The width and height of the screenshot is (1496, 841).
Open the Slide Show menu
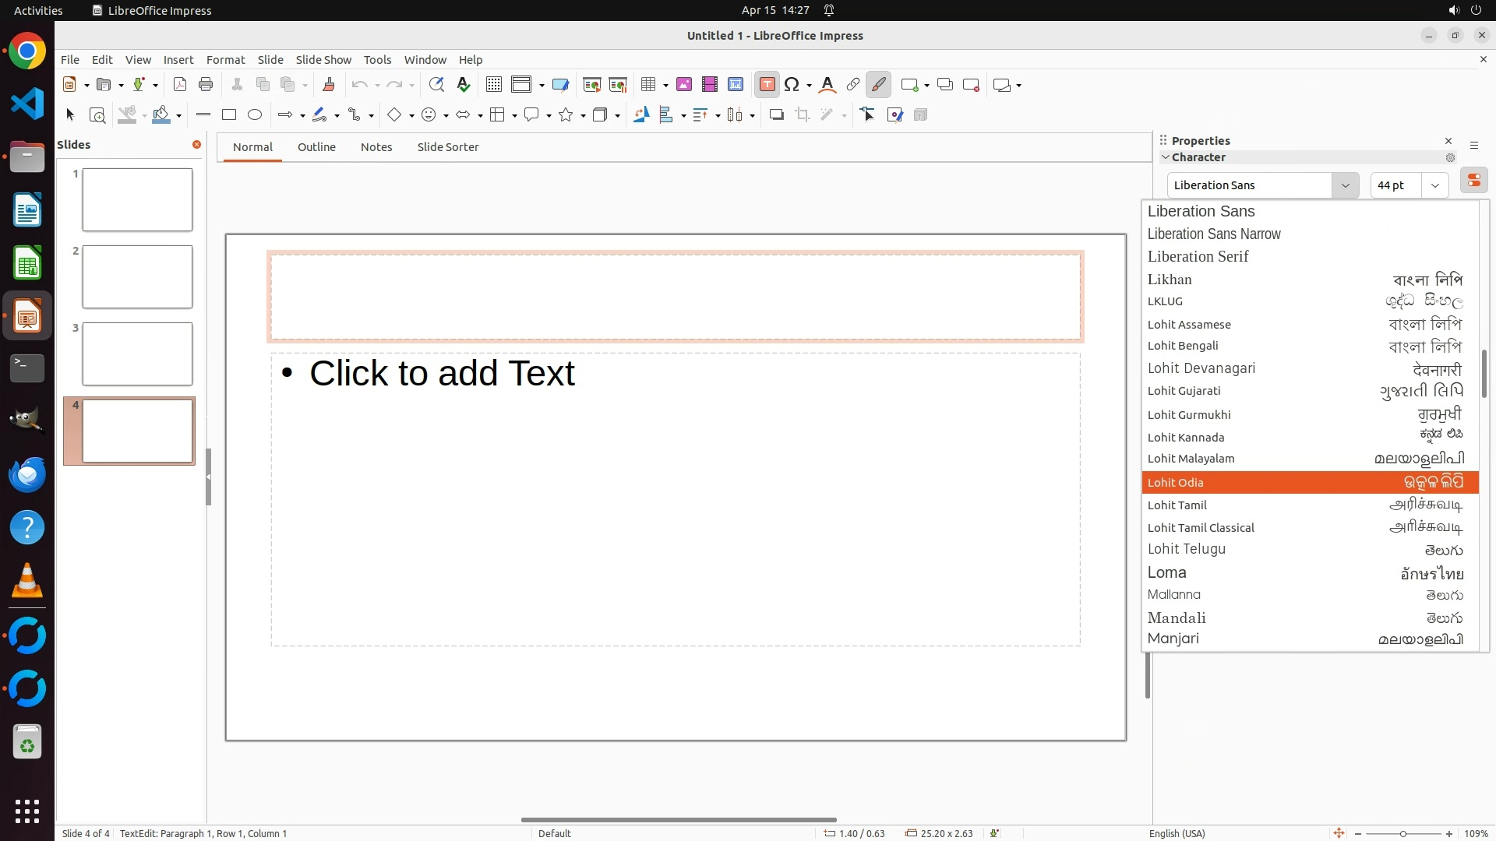323,60
